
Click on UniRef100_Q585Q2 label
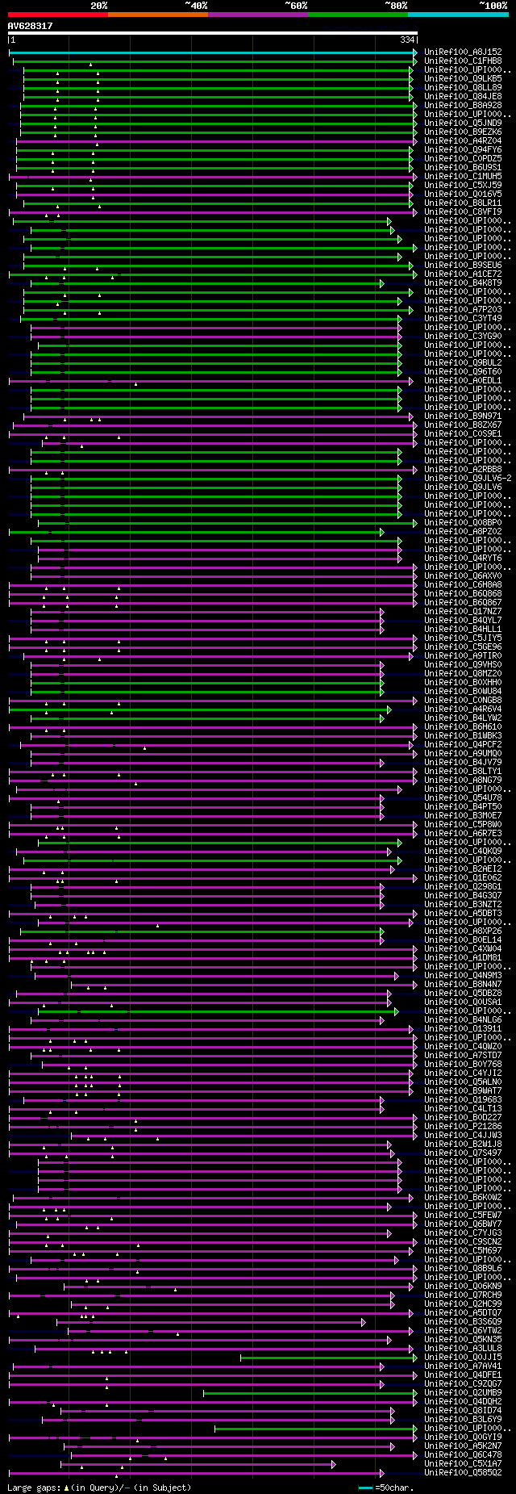point(463,1472)
